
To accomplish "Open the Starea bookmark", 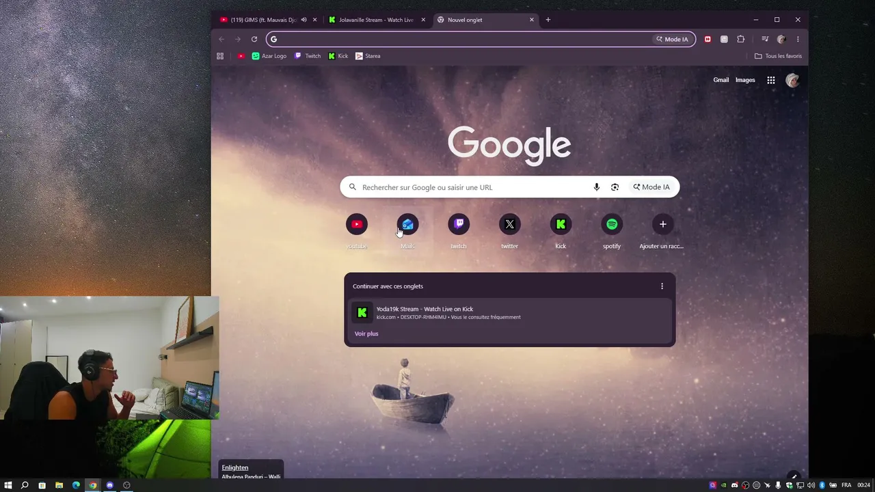I will coord(368,56).
